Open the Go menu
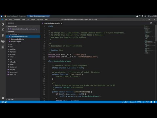Image resolution: width=157 pixels, height=118 pixels. point(28,19)
